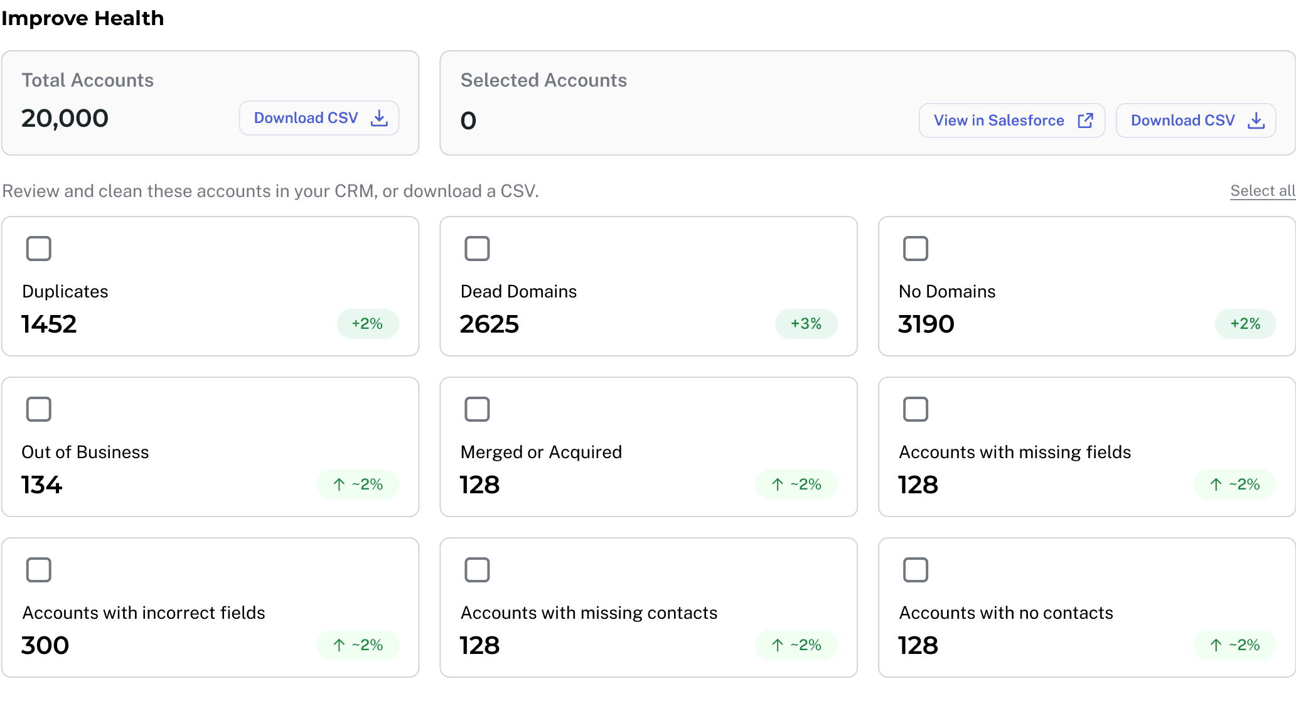This screenshot has height=728, width=1296.
Task: Check Merged or Acquired checkbox
Action: tap(477, 409)
